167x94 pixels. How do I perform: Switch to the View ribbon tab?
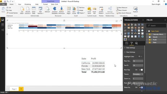coord(20,4)
